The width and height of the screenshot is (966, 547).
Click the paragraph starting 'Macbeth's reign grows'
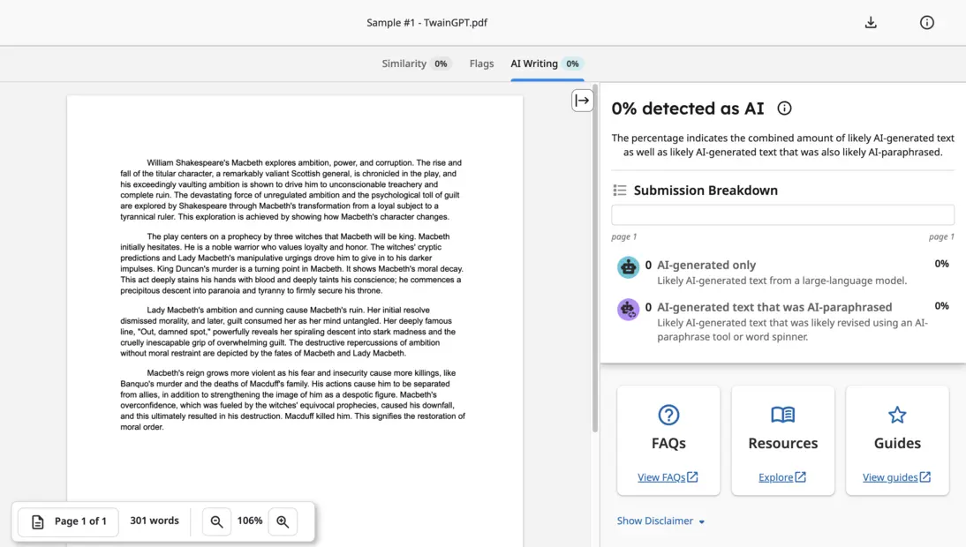292,400
